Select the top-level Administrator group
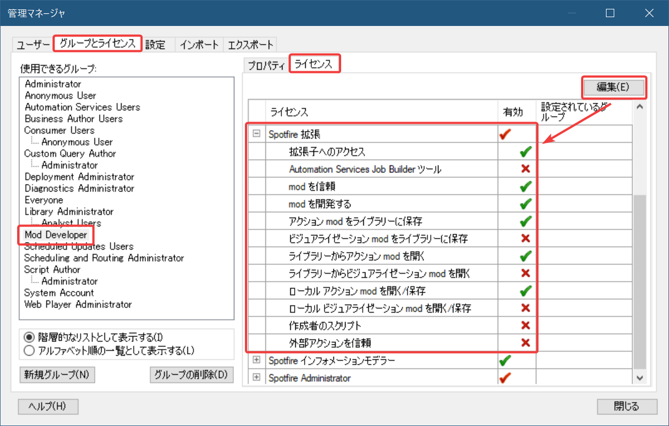Viewport: 669px width, 426px height. pyautogui.click(x=53, y=84)
